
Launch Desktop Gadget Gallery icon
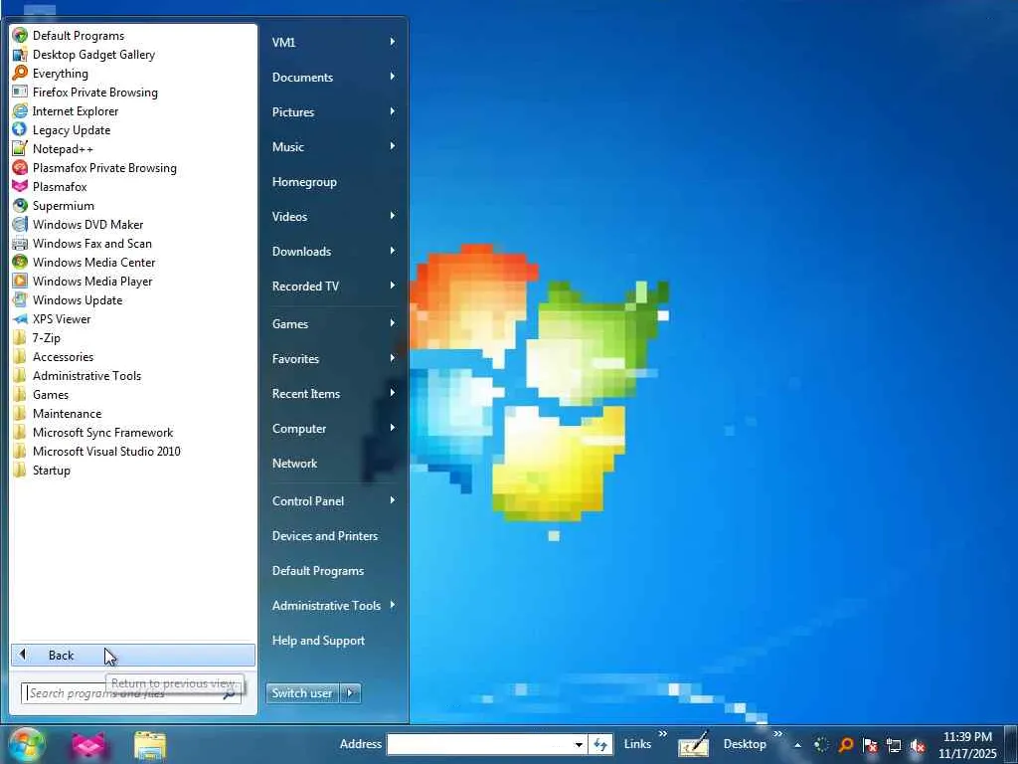click(20, 54)
